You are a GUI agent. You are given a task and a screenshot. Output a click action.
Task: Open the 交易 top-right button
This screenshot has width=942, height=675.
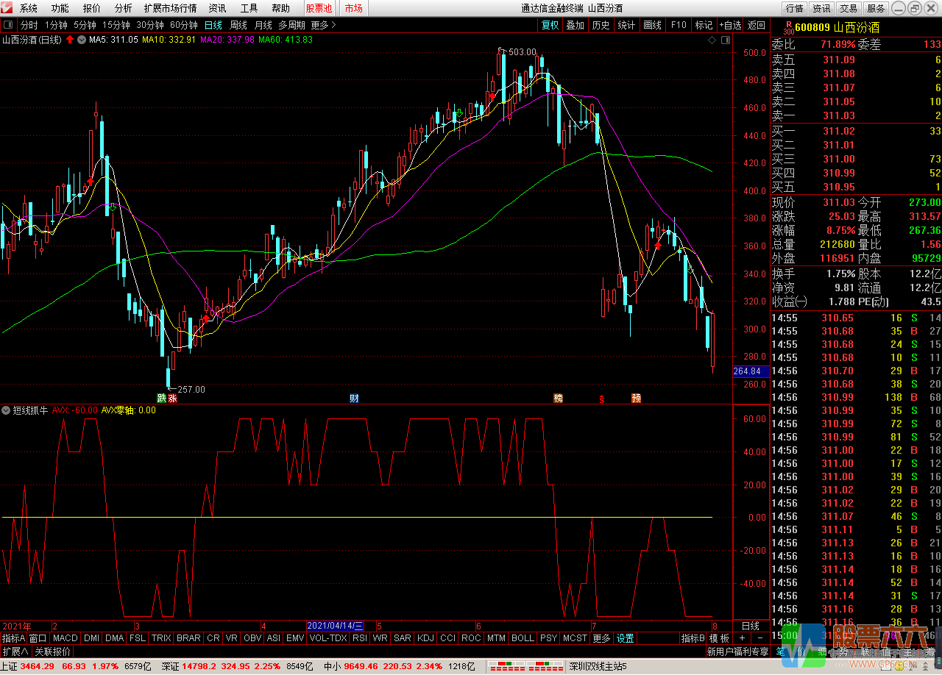click(x=849, y=8)
